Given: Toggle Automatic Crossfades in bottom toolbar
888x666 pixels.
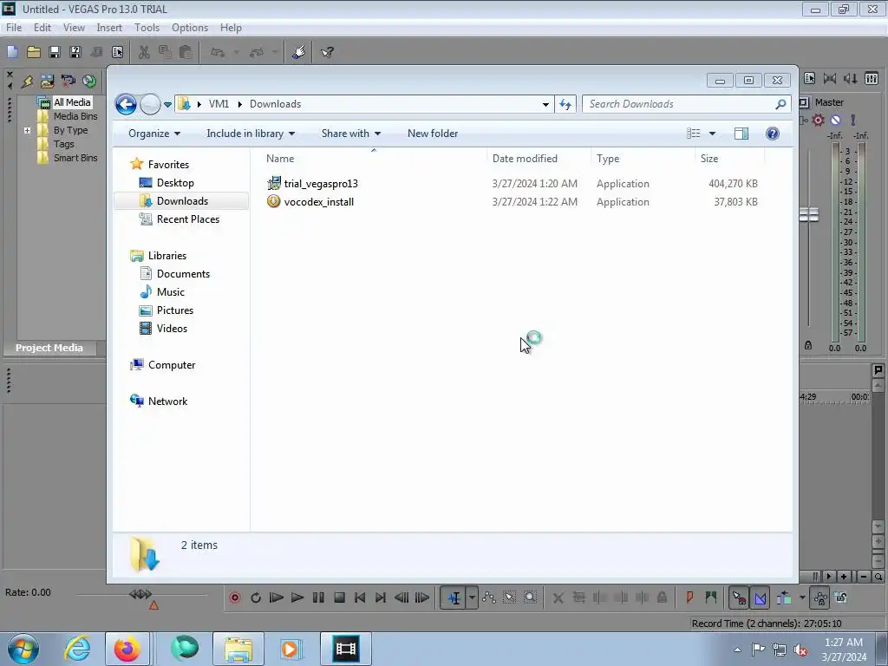Looking at the screenshot, I should 760,597.
